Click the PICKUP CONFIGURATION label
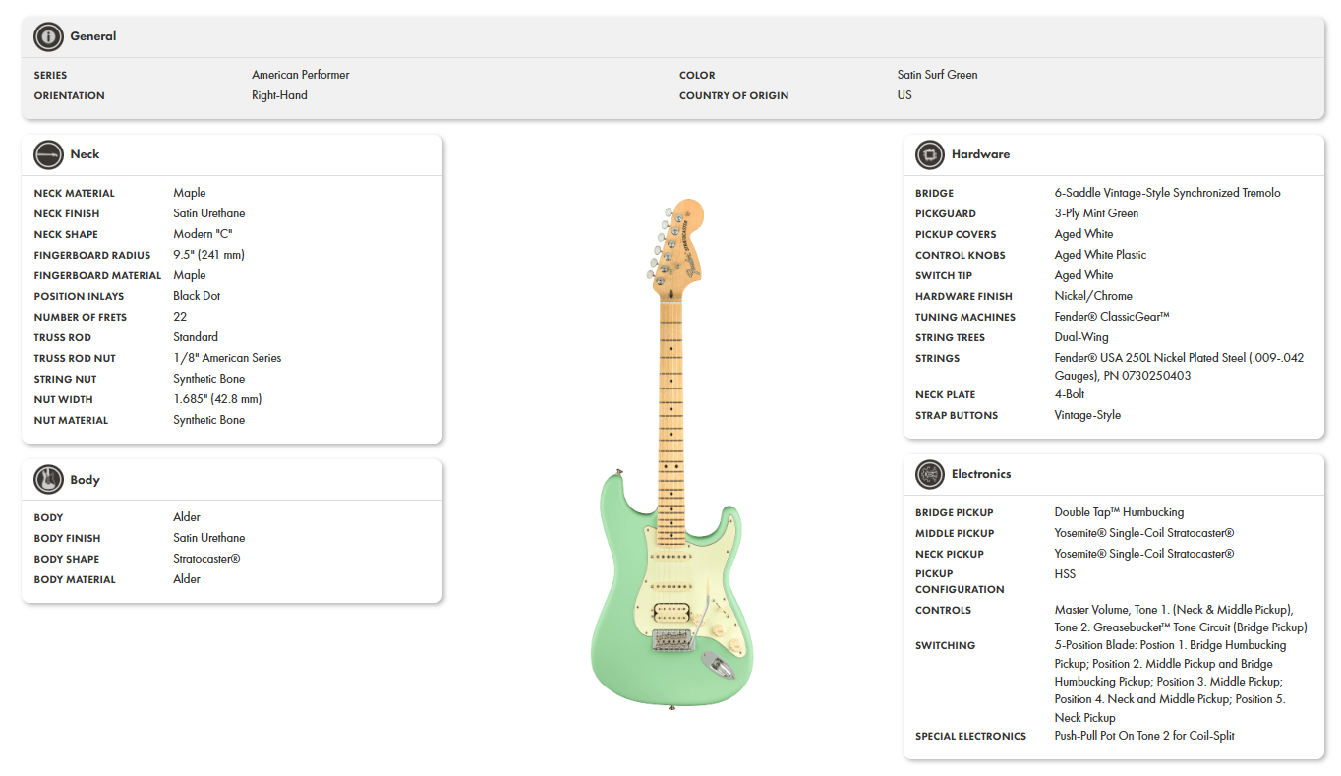The height and width of the screenshot is (776, 1341). pos(960,581)
